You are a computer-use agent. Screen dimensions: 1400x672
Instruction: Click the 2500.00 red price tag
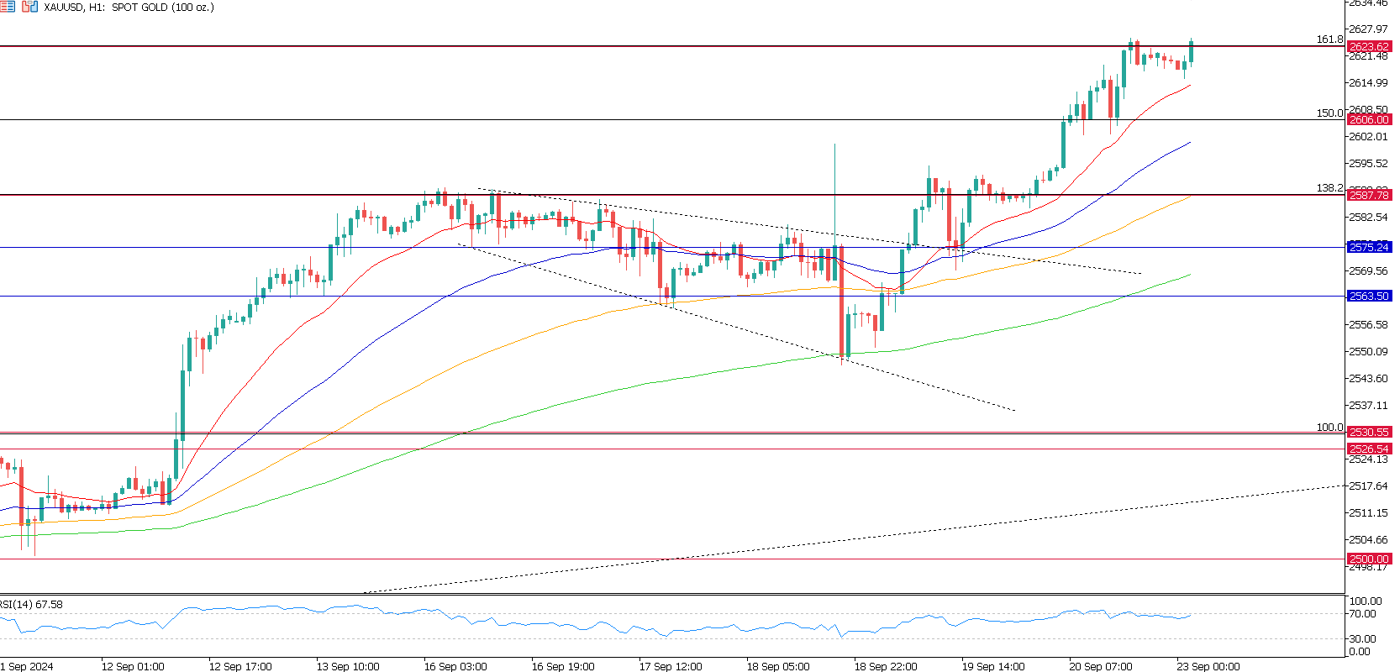click(x=1369, y=559)
